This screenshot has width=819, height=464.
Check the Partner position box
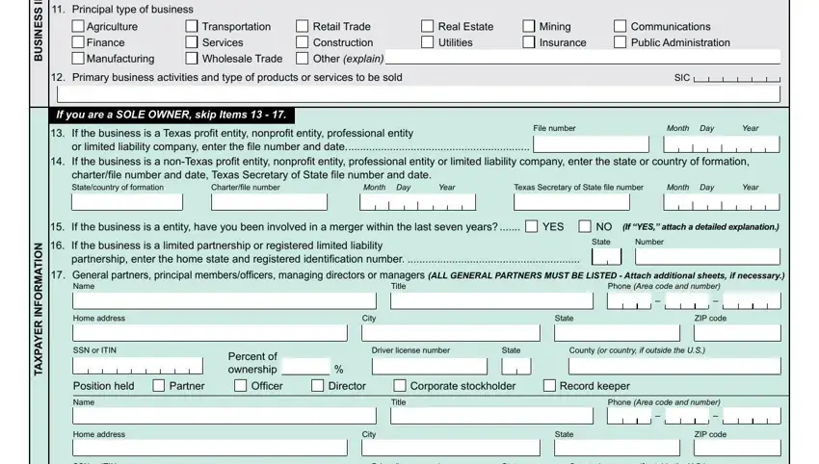click(159, 386)
